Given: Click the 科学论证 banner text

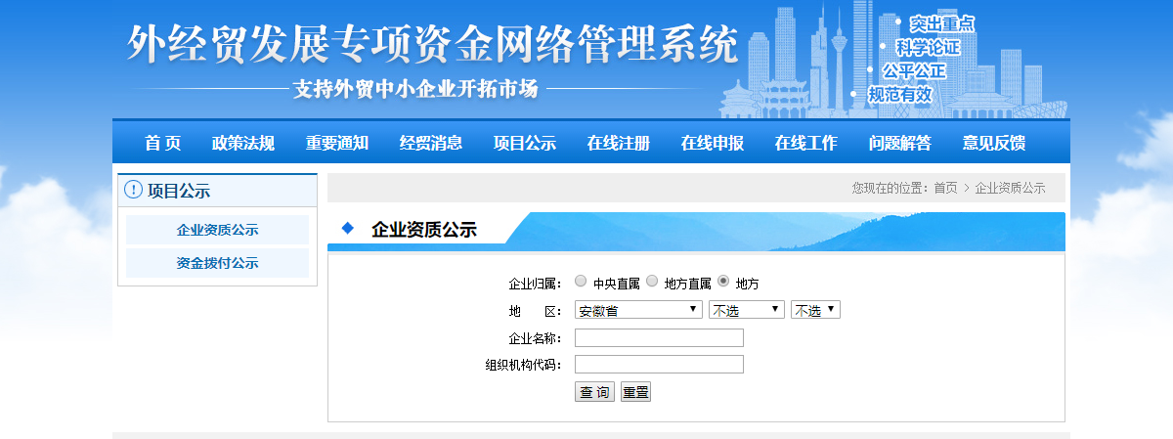Looking at the screenshot, I should click(x=928, y=47).
